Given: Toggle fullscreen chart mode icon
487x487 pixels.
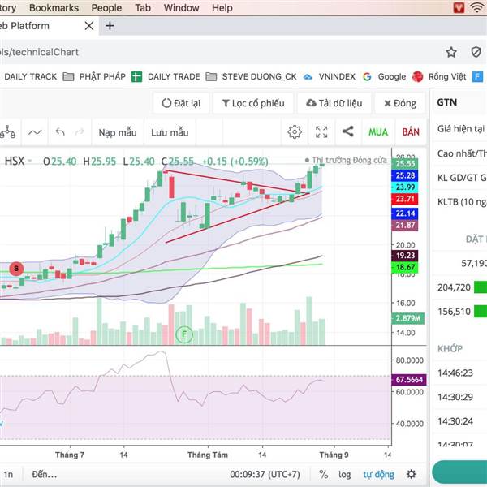Looking at the screenshot, I should (321, 132).
